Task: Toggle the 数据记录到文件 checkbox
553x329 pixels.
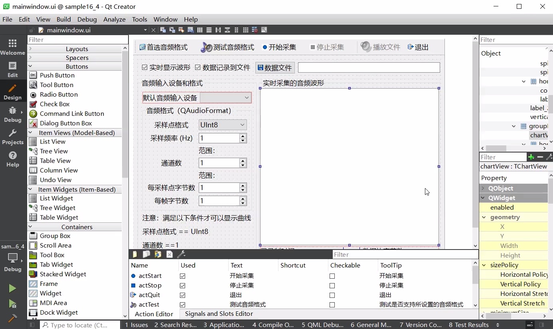Action: (198, 67)
